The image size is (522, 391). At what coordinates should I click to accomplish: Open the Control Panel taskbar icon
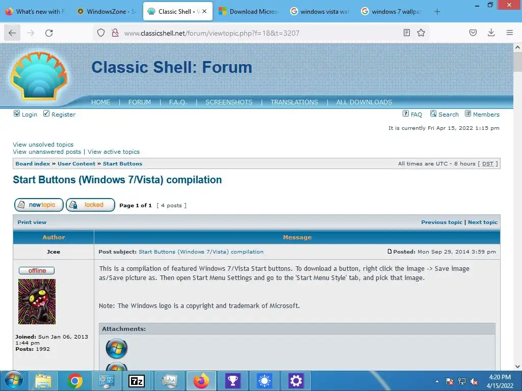106,381
